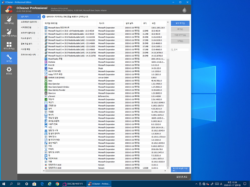Open Drive Wiper menu item
250x187 pixels.
tap(29, 55)
